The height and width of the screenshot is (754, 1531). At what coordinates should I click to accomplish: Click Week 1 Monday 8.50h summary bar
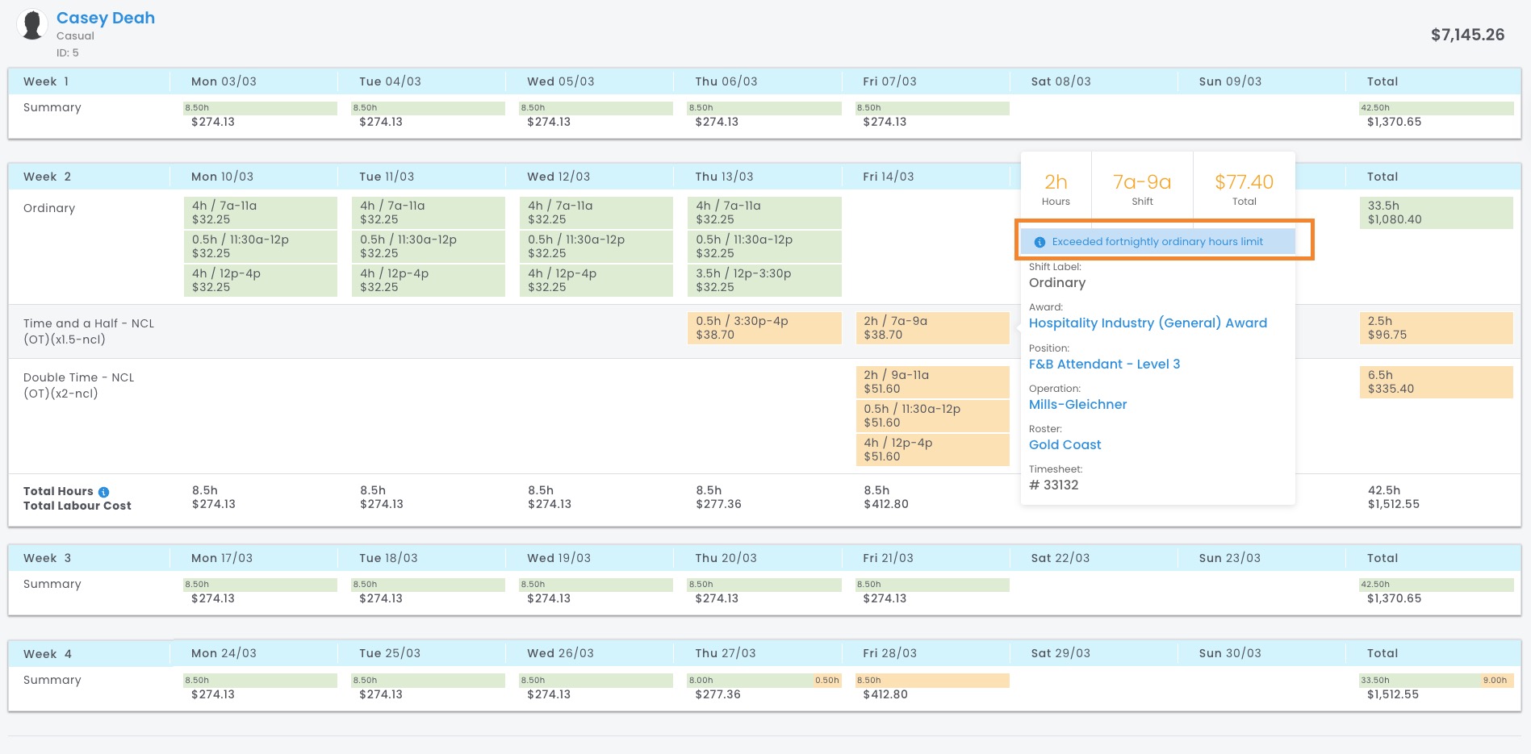coord(260,108)
